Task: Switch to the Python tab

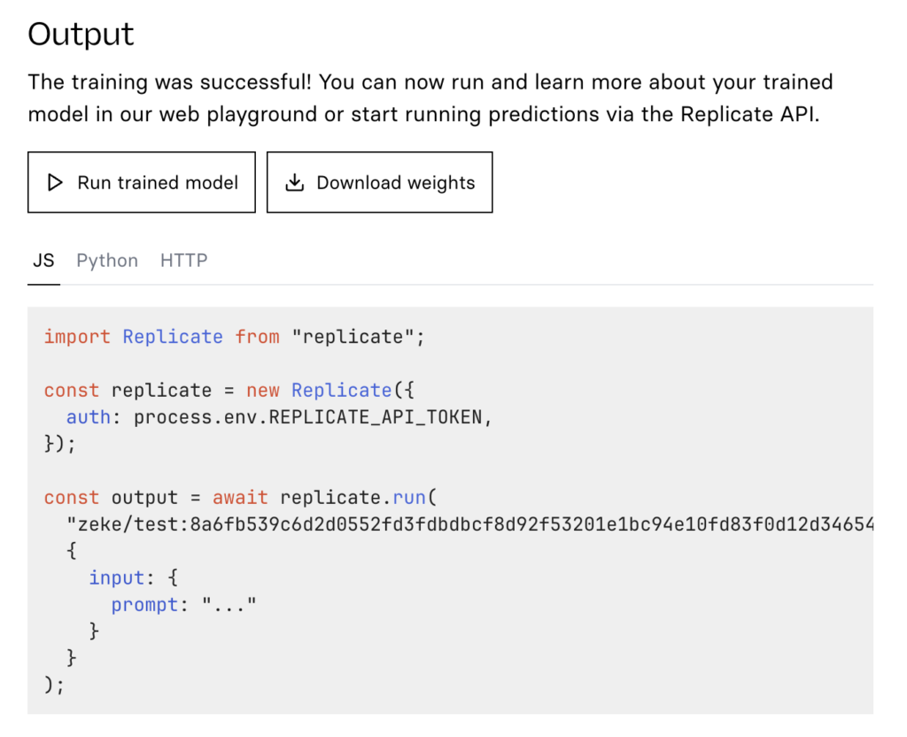Action: pyautogui.click(x=107, y=260)
